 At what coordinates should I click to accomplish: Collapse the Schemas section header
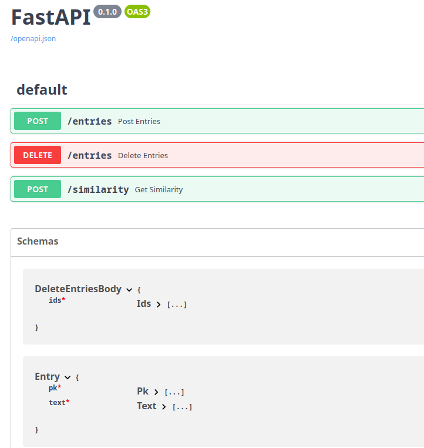coord(38,242)
